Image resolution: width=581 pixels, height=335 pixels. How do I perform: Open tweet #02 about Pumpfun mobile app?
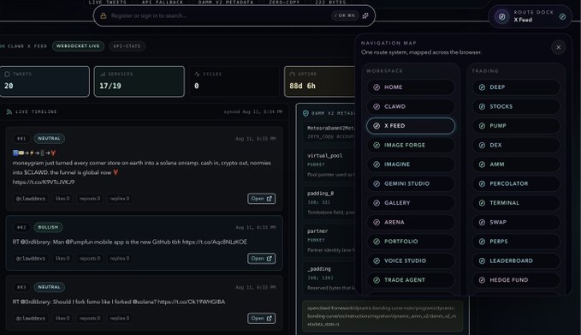pos(261,258)
